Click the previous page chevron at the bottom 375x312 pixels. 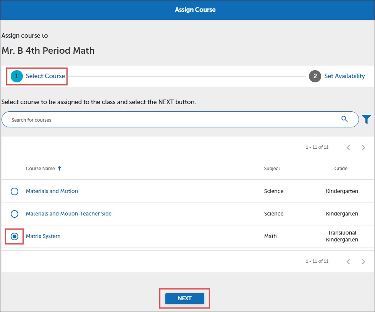(x=348, y=261)
